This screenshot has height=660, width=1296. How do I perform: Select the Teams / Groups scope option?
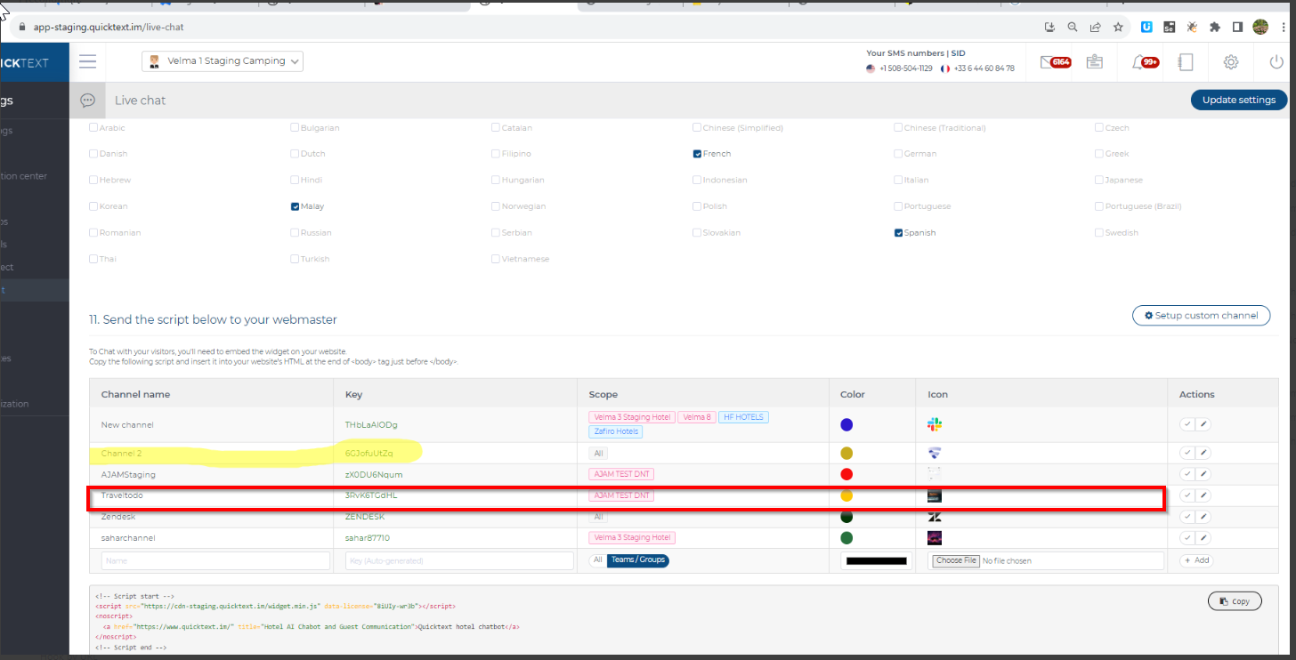(637, 560)
